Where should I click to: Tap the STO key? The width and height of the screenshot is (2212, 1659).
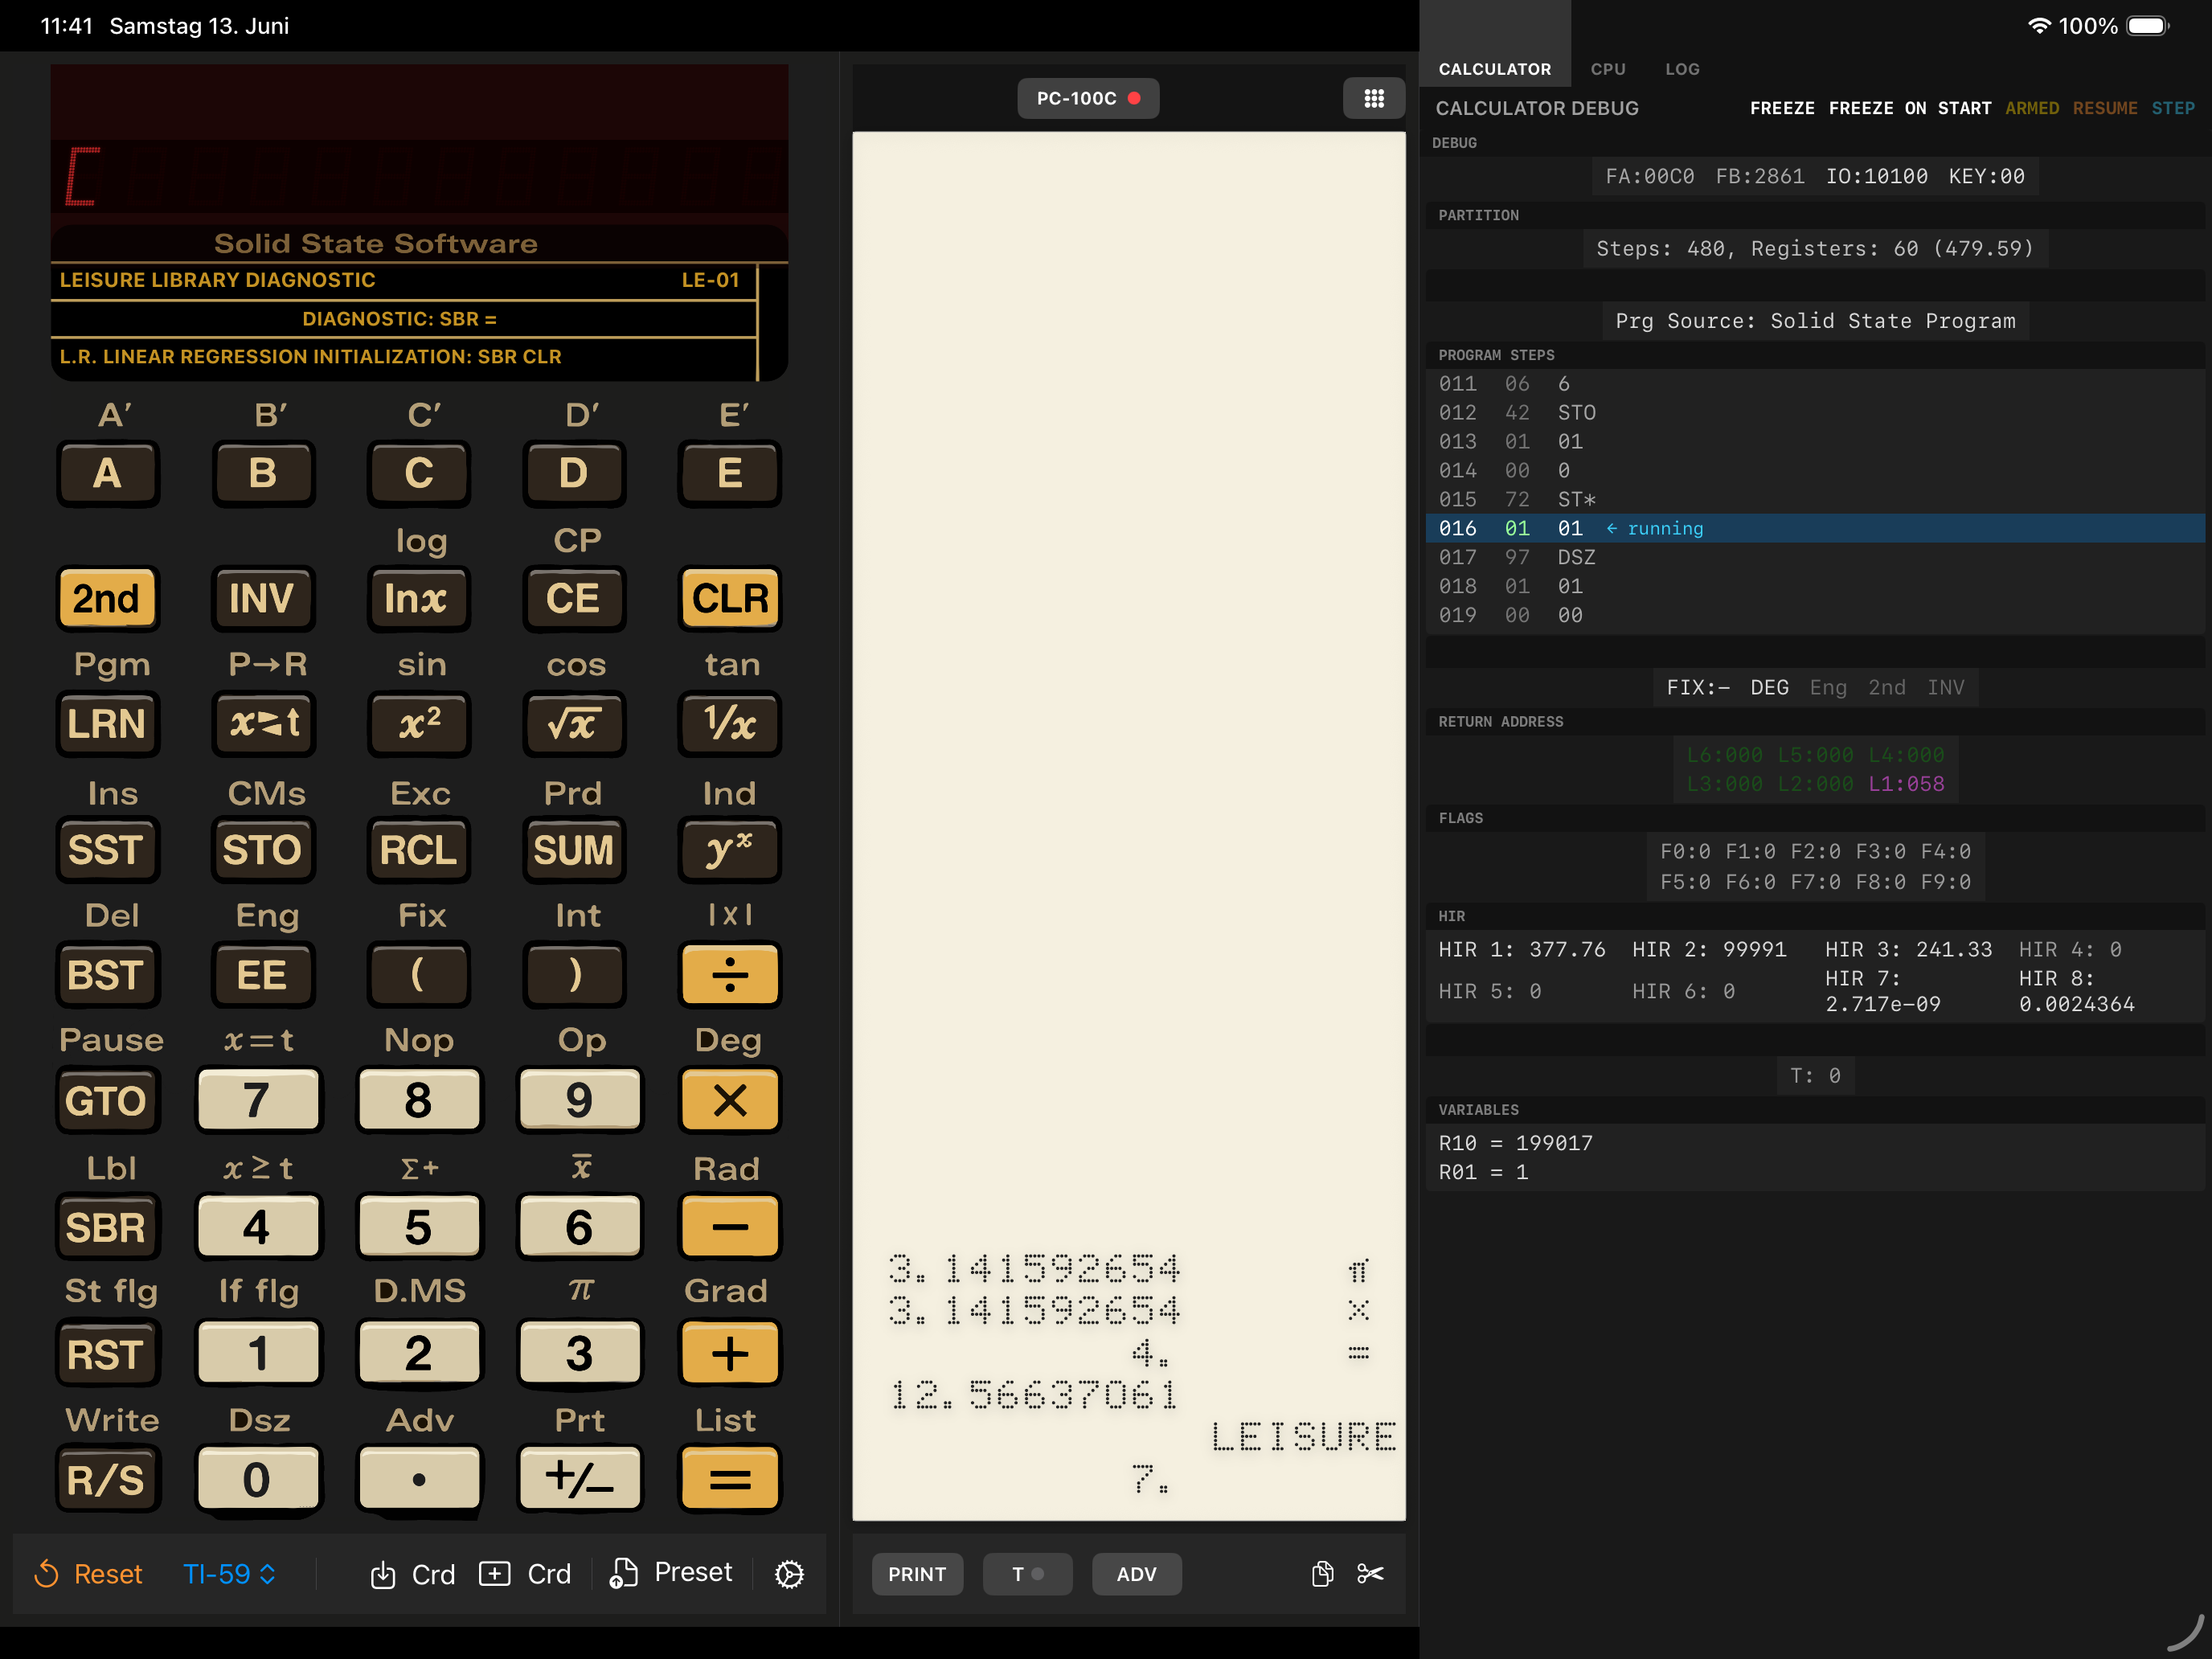coord(262,849)
